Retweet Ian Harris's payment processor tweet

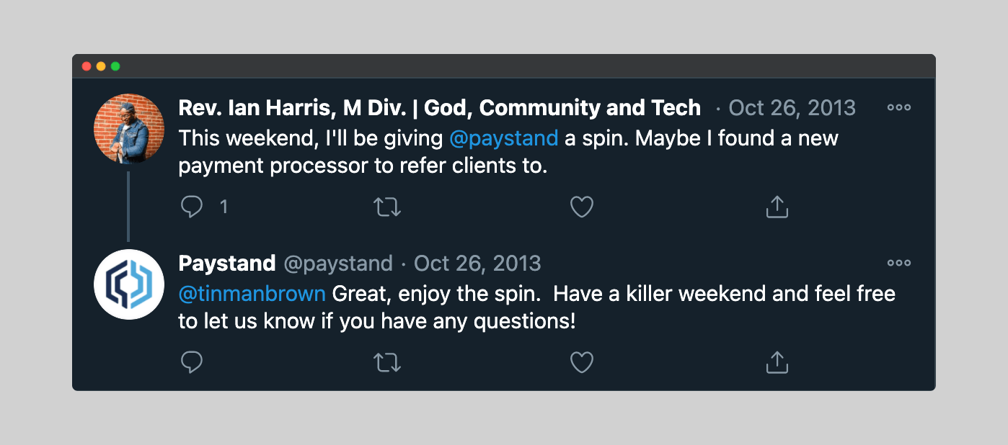(387, 207)
